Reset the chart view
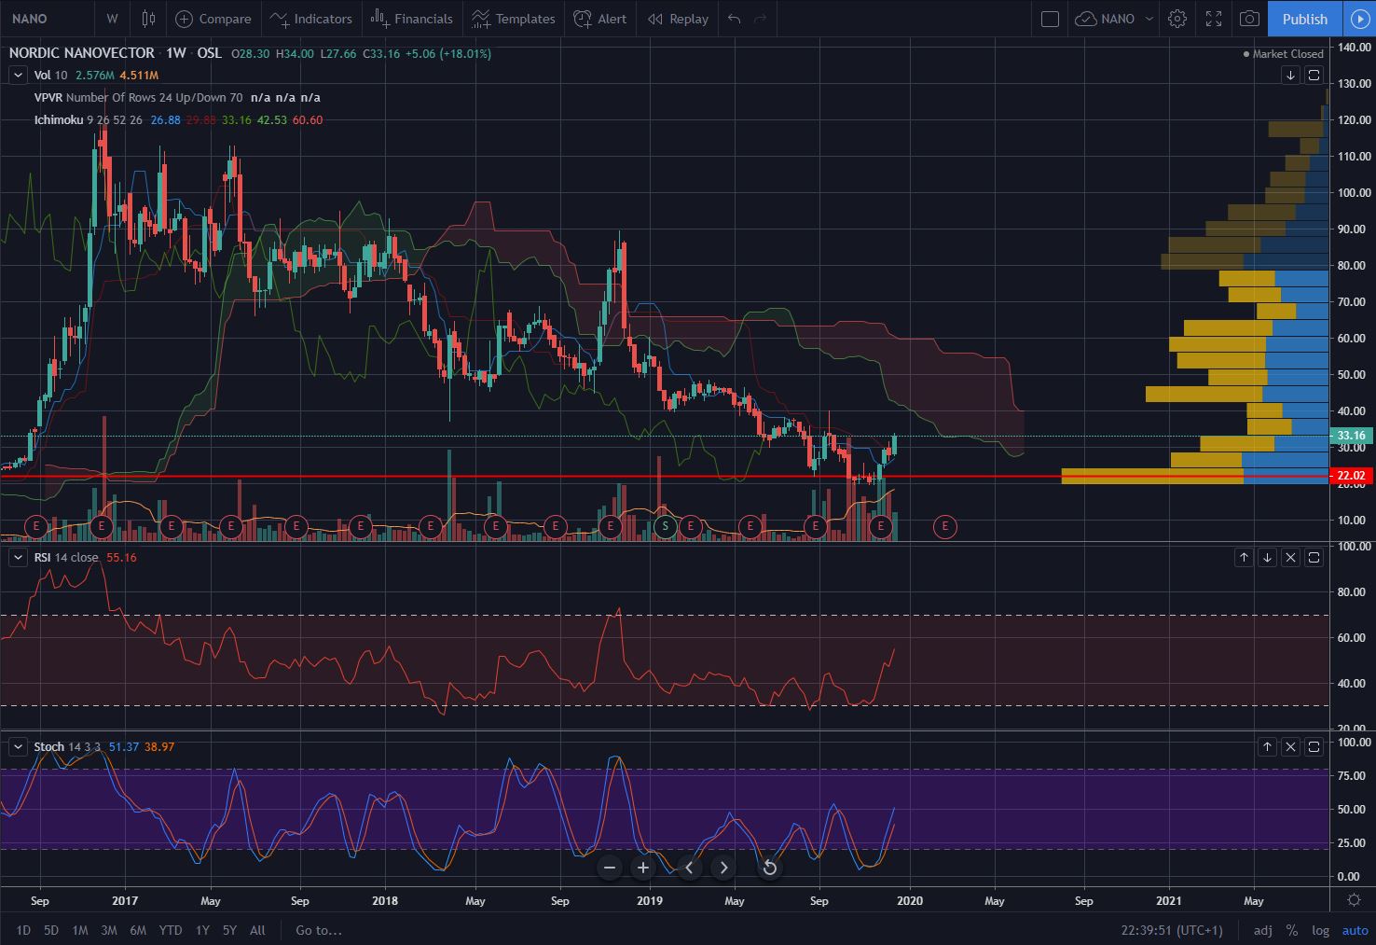 click(x=770, y=868)
